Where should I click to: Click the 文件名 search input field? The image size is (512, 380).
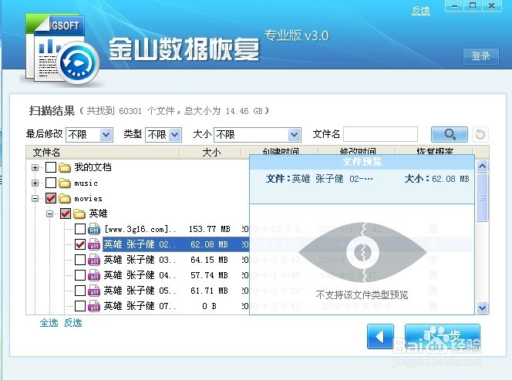pos(380,134)
